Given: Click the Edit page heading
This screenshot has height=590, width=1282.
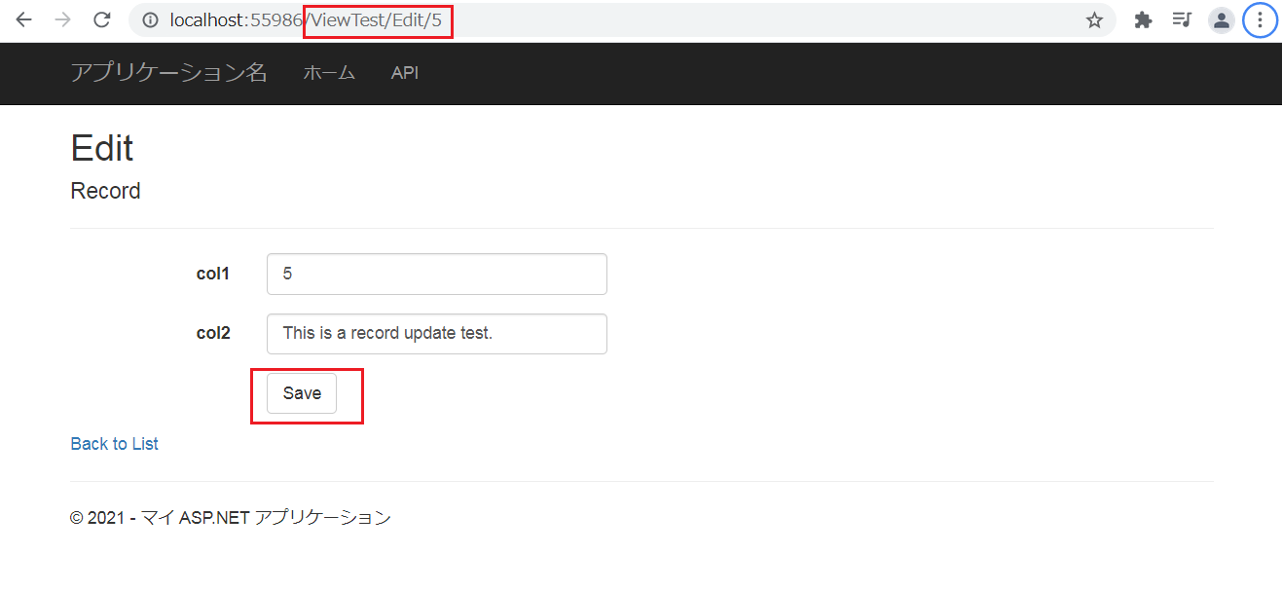Looking at the screenshot, I should [100, 148].
